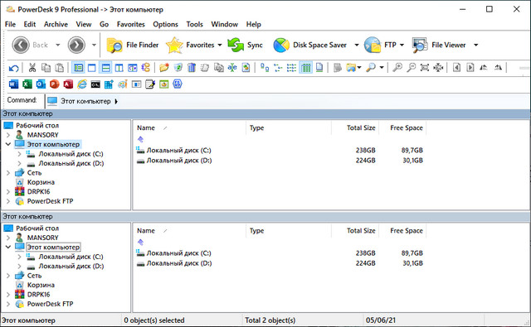This screenshot has width=531, height=327.
Task: Click the up-level arrow in the lower pane
Action: (140, 242)
